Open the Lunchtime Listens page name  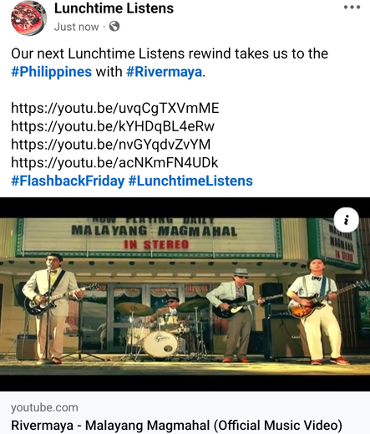coord(114,8)
